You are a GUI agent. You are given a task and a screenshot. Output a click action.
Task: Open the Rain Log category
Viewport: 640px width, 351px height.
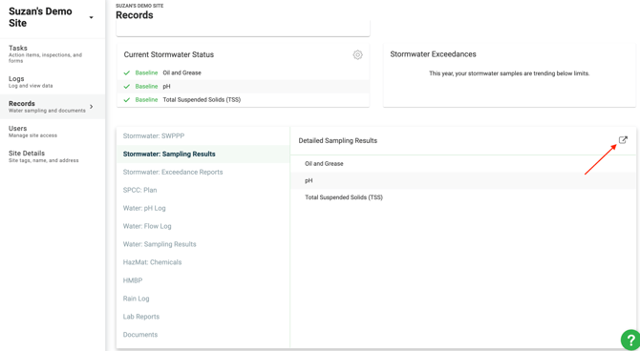[203, 299]
